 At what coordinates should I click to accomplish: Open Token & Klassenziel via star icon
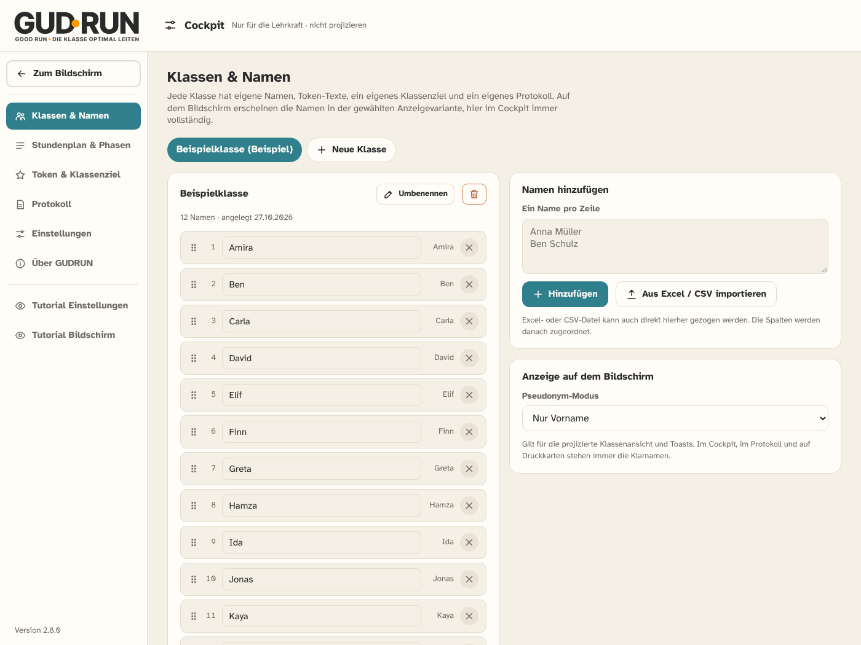pyautogui.click(x=20, y=174)
